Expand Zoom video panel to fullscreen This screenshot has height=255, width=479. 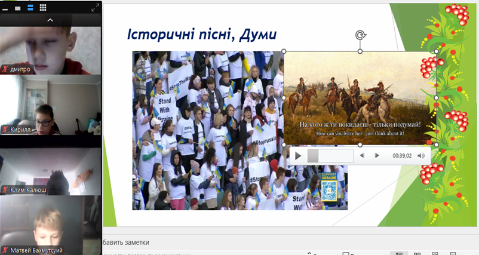click(x=95, y=8)
